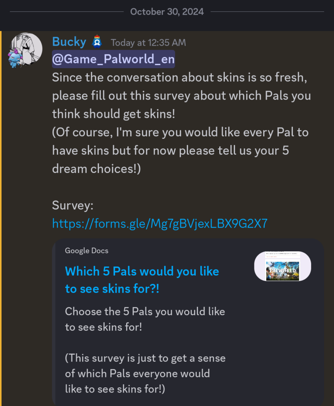Screen dimensions: 334x406
Task: Click the Choose the 5 Pals embed description
Action: [145, 319]
